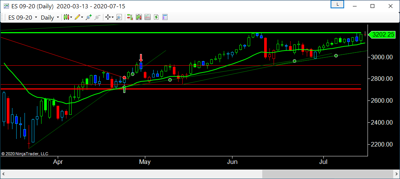Click the chart window icon in title bar

[6, 6]
